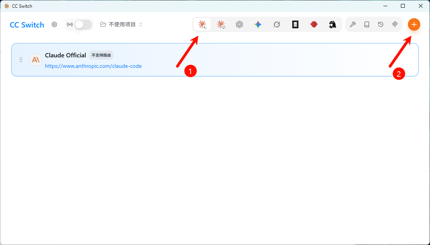Click the broadcast signal icon beside the switch
Image resolution: width=430 pixels, height=245 pixels.
(x=70, y=25)
